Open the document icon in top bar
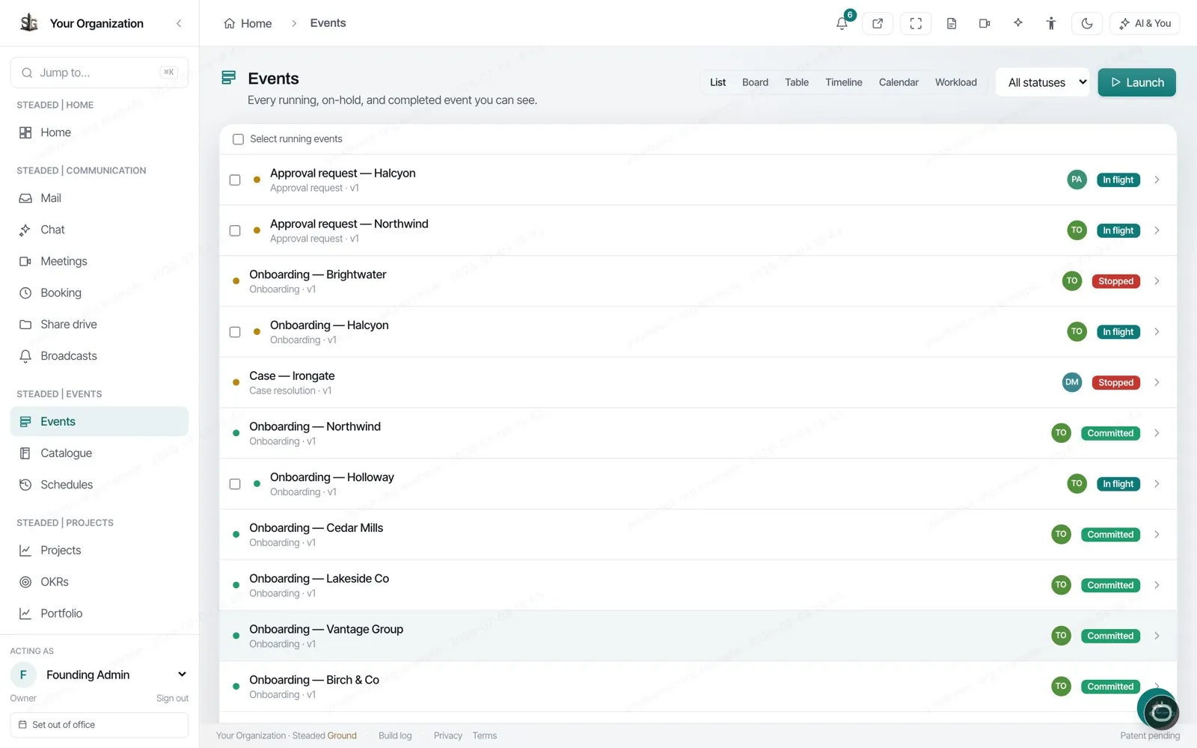This screenshot has width=1197, height=748. (952, 23)
